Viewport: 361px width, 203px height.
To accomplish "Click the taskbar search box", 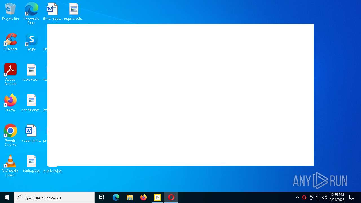I will (x=54, y=197).
